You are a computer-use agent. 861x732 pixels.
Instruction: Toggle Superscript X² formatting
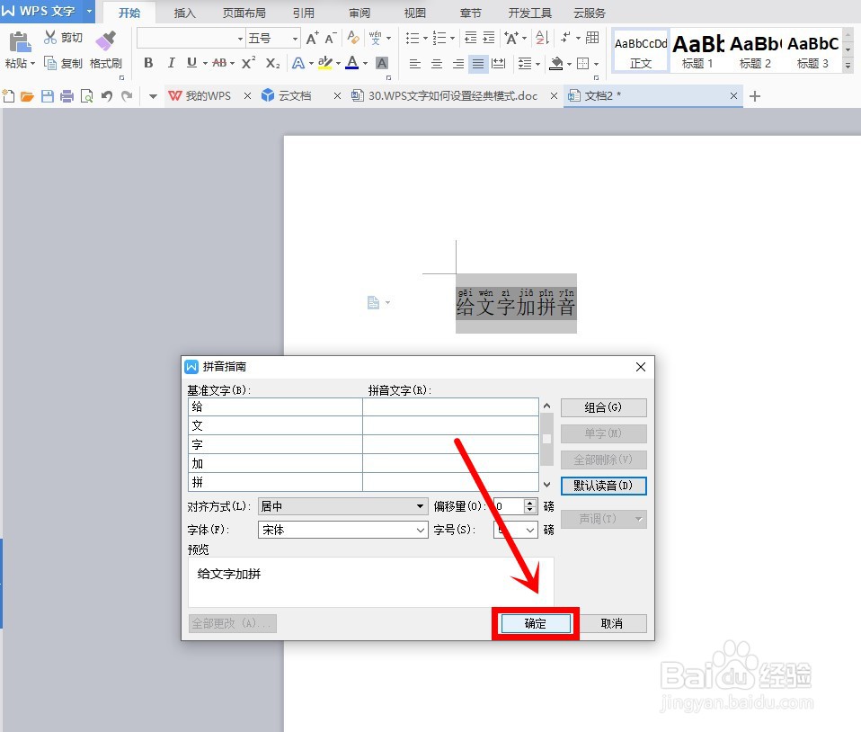point(248,63)
